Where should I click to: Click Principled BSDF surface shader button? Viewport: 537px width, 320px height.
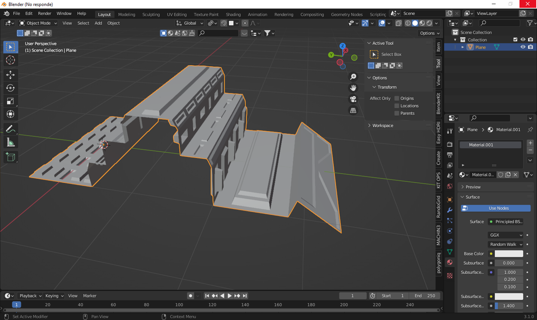[x=506, y=222]
